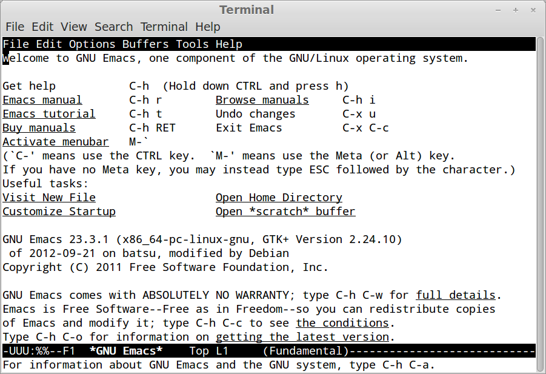Click getting the latest version link

click(x=302, y=337)
